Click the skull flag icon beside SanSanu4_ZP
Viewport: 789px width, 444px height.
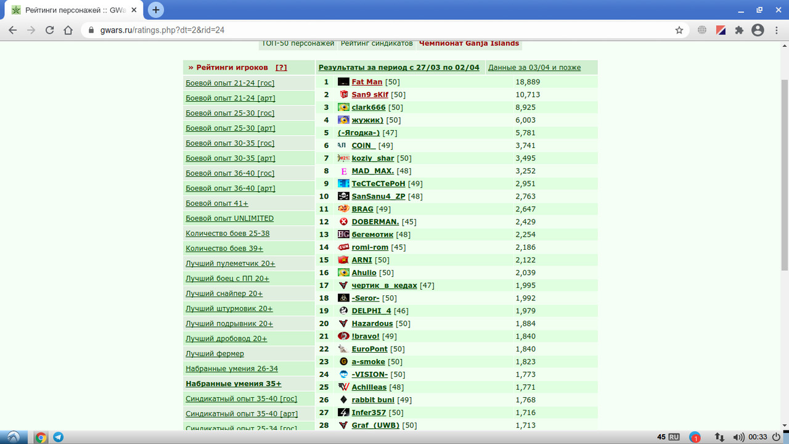(x=343, y=196)
